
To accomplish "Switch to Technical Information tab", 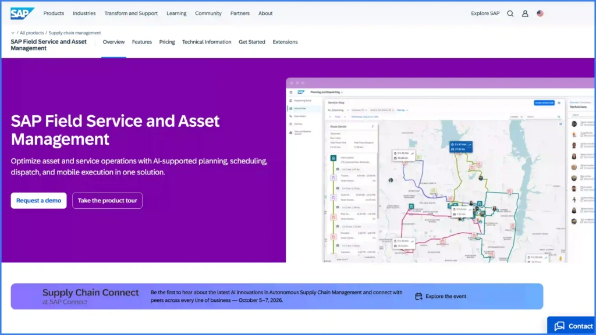I will [x=207, y=42].
